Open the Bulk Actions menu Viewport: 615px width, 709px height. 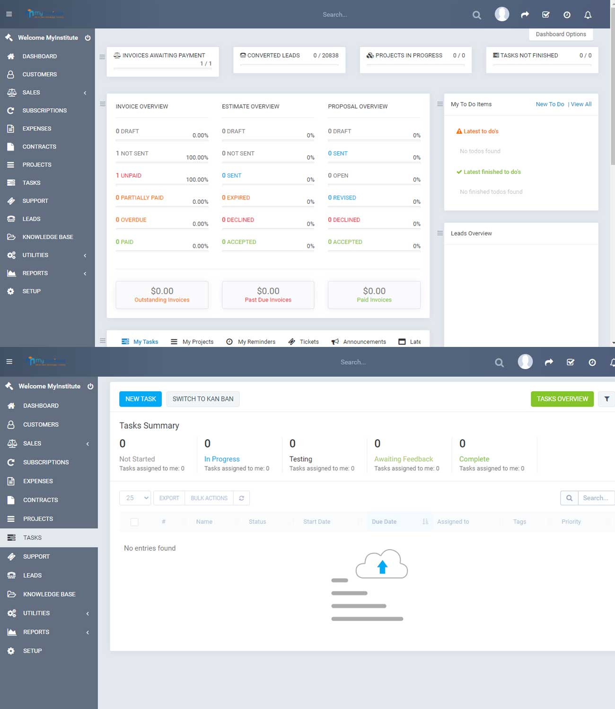click(209, 498)
